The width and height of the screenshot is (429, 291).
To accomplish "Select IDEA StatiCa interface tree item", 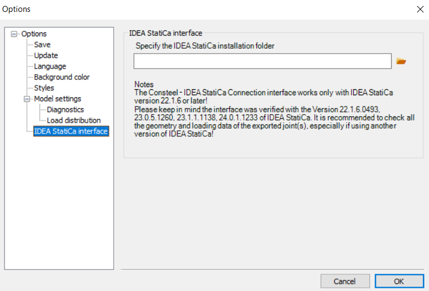I will click(x=71, y=131).
